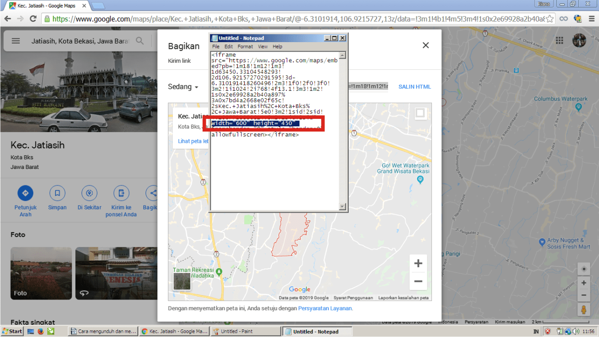Image resolution: width=599 pixels, height=337 pixels.
Task: Click the search magnifier in Maps
Action: click(139, 41)
